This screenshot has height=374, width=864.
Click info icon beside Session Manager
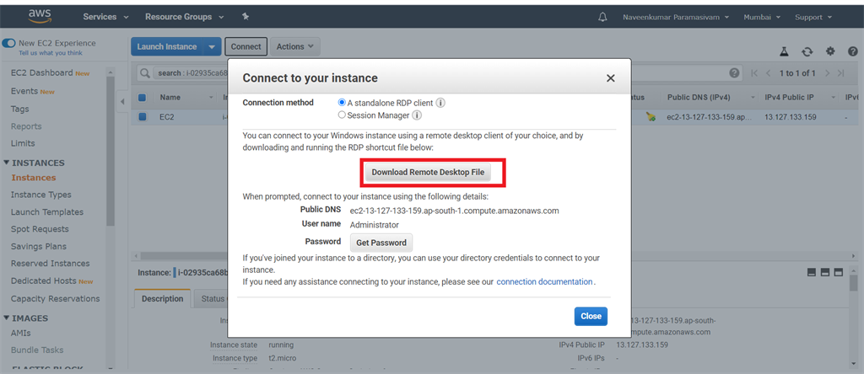click(417, 115)
